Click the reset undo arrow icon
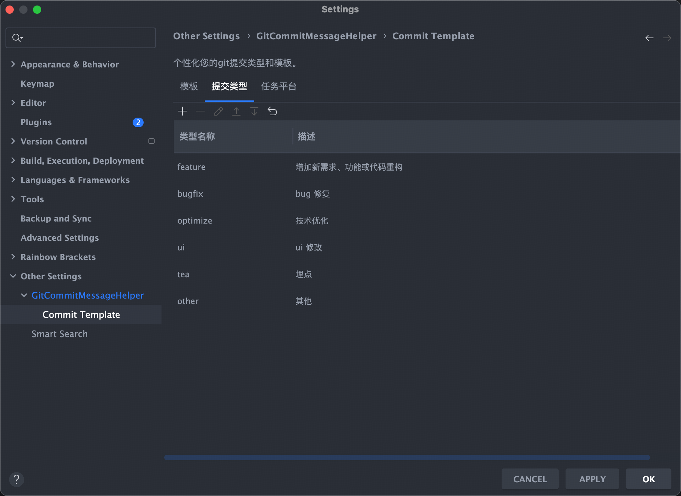 [272, 111]
